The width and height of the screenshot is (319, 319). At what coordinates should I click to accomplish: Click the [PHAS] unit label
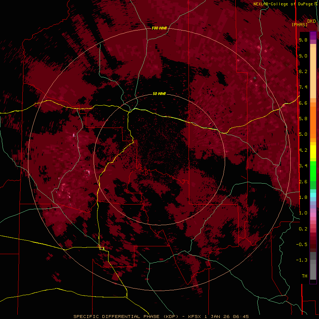(x=300, y=24)
